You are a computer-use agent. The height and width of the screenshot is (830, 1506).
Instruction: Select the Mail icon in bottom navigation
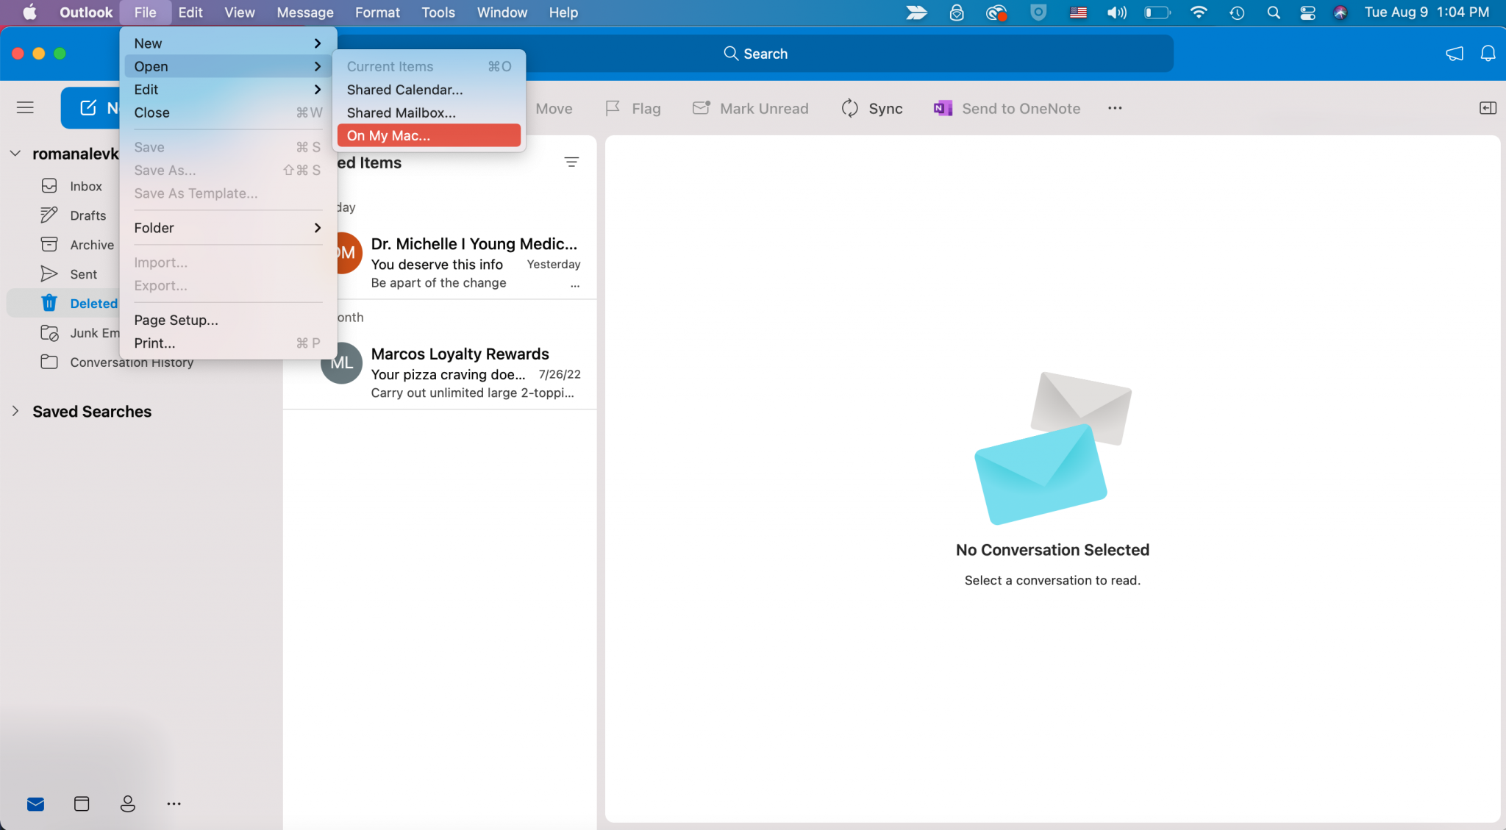35,804
